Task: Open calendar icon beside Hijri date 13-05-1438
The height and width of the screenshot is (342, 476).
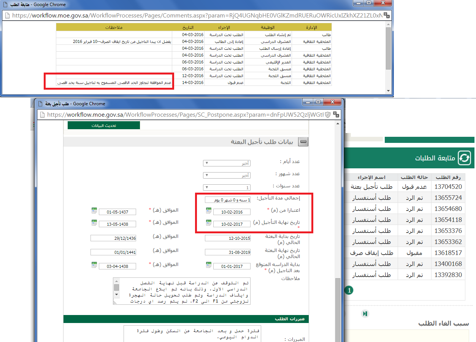Action: pos(94,223)
